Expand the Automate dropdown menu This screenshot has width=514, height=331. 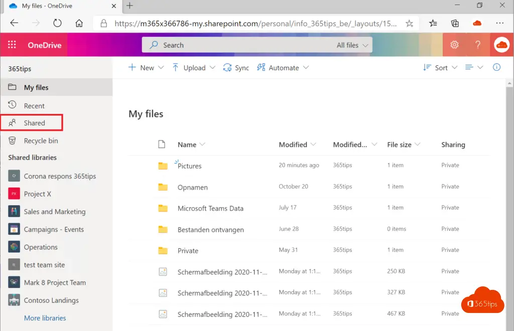coord(306,67)
